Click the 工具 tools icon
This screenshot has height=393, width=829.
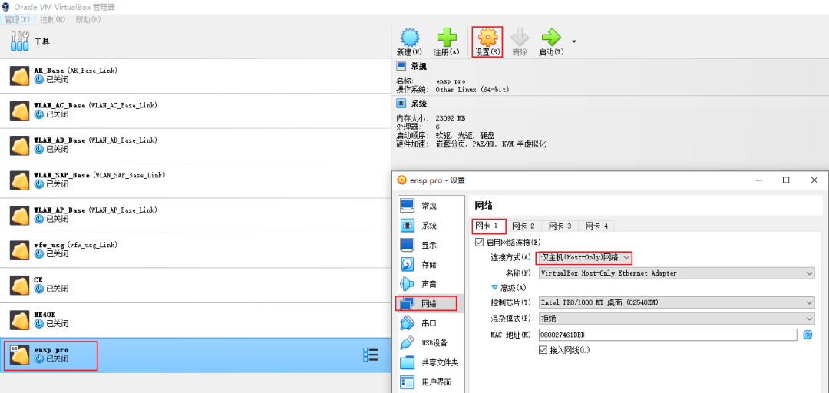pyautogui.click(x=19, y=41)
